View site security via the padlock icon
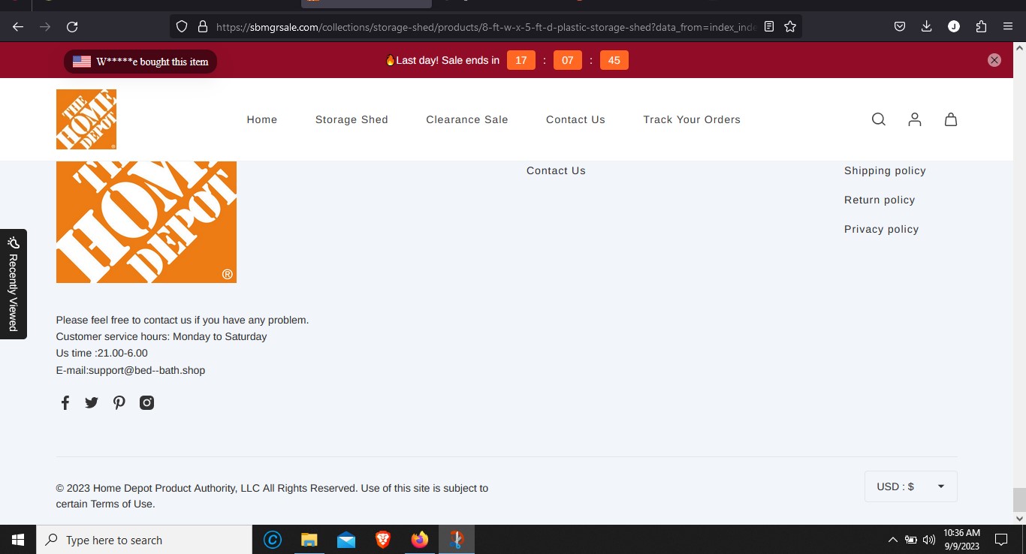Screen dimensions: 1026x554 pos(202,26)
